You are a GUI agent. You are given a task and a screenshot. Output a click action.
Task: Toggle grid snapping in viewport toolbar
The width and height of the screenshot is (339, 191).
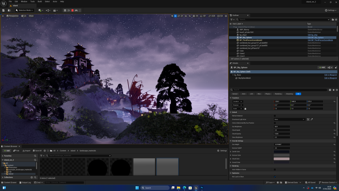(x=194, y=16)
